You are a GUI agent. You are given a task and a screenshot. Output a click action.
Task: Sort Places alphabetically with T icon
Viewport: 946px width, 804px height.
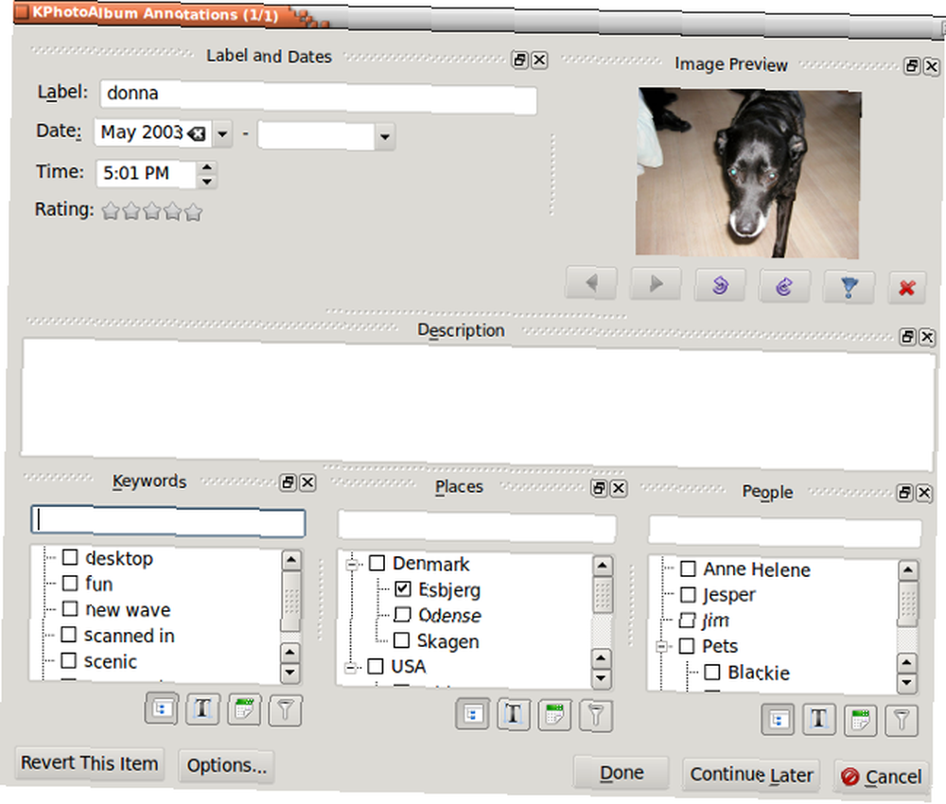[514, 715]
